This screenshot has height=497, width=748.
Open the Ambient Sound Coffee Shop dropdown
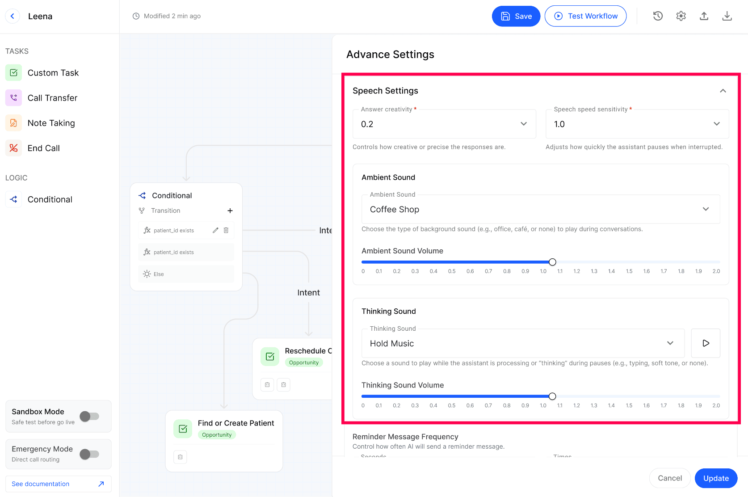tap(541, 209)
